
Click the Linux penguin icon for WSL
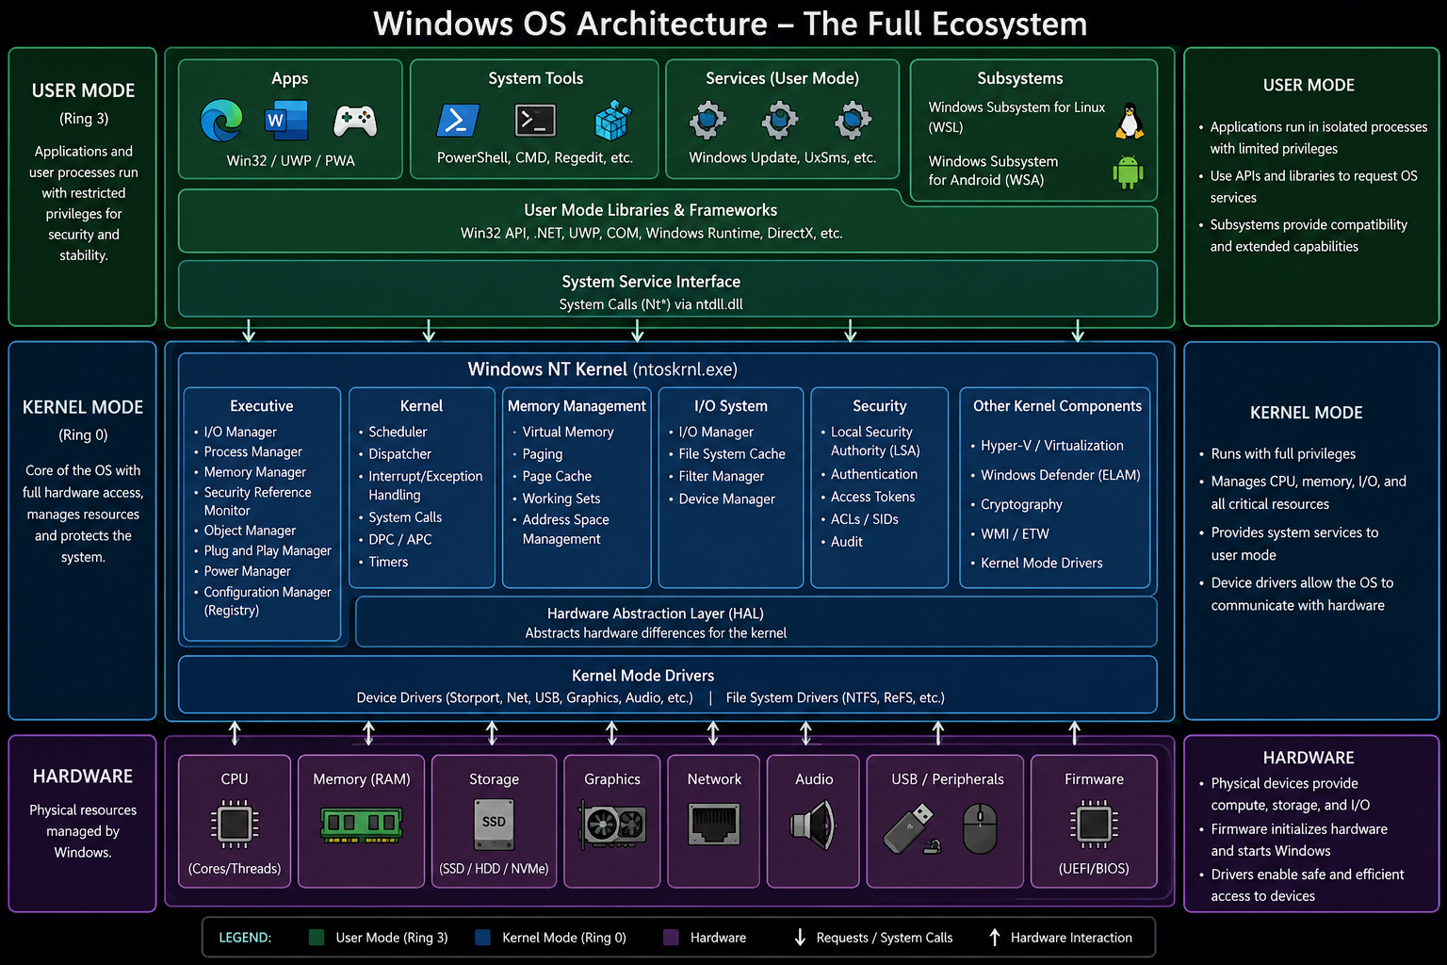(1130, 121)
